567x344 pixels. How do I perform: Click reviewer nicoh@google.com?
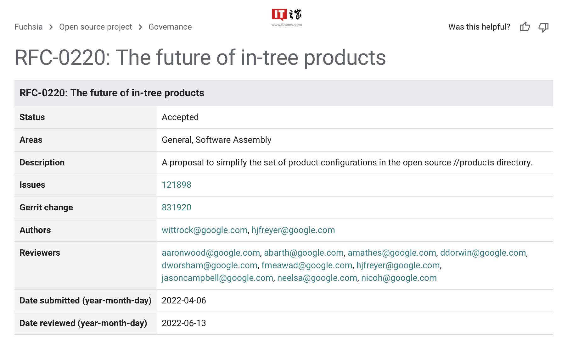[x=399, y=278]
